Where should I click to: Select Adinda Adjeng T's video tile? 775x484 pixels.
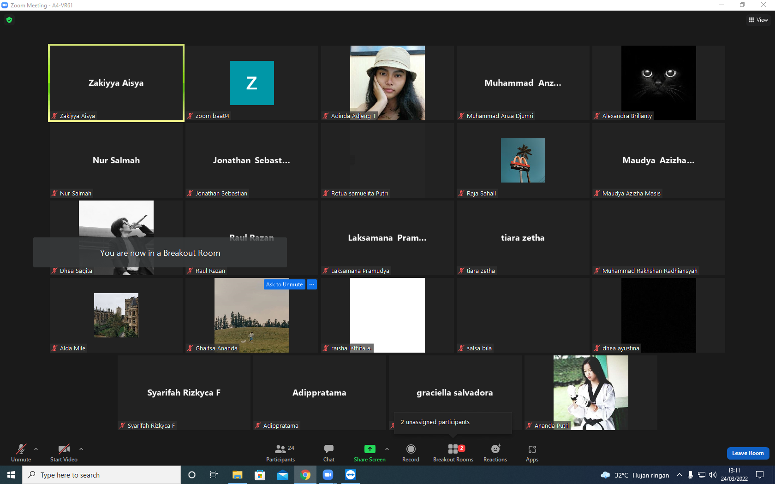point(387,83)
